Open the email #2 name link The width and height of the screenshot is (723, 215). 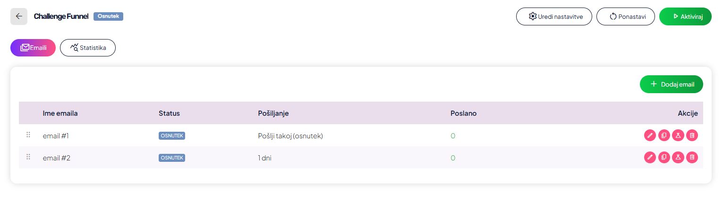tap(57, 158)
